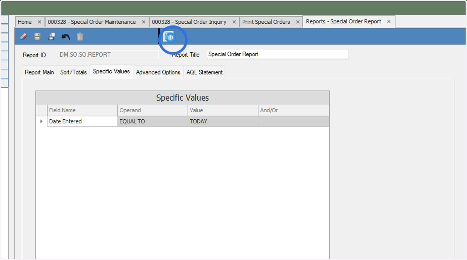Image resolution: width=467 pixels, height=260 pixels.
Task: Click the Field Name column header
Action: (82, 110)
